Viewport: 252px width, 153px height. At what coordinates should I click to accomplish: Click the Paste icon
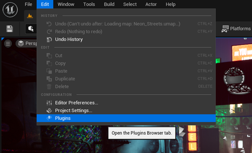[49, 71]
